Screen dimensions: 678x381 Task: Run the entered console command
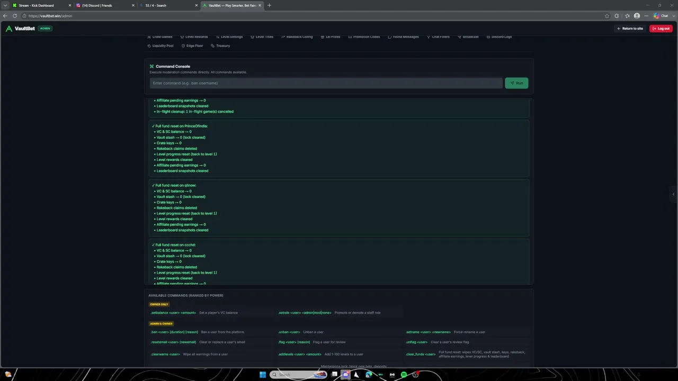(516, 83)
